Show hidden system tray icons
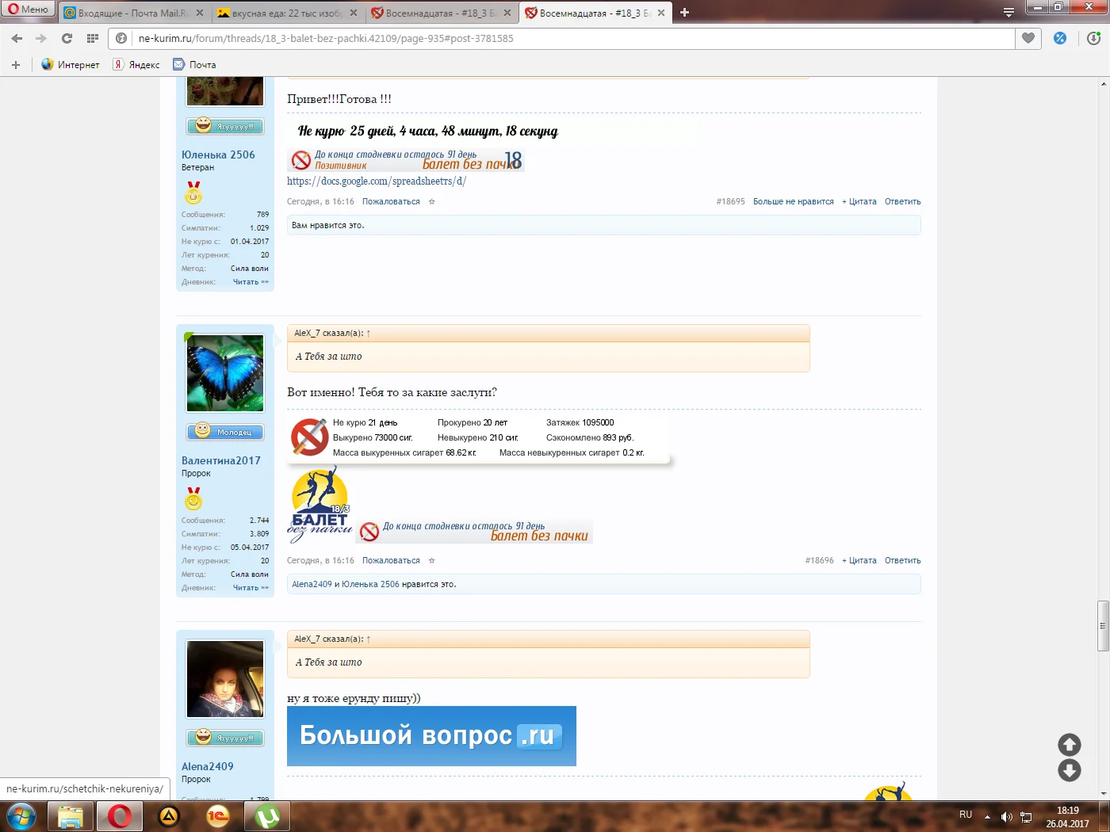The width and height of the screenshot is (1110, 832). pyautogui.click(x=987, y=816)
